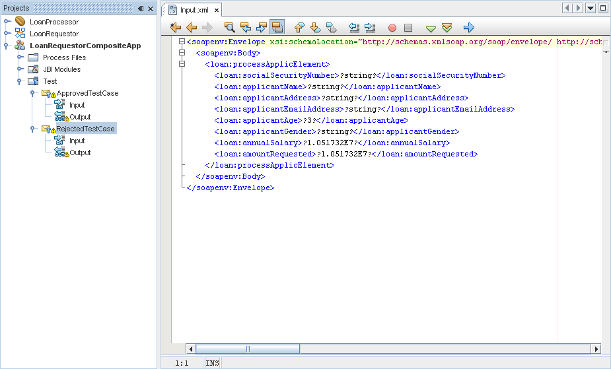611x369 pixels.
Task: Click the Last Edit back arrow icon
Action: (x=176, y=27)
